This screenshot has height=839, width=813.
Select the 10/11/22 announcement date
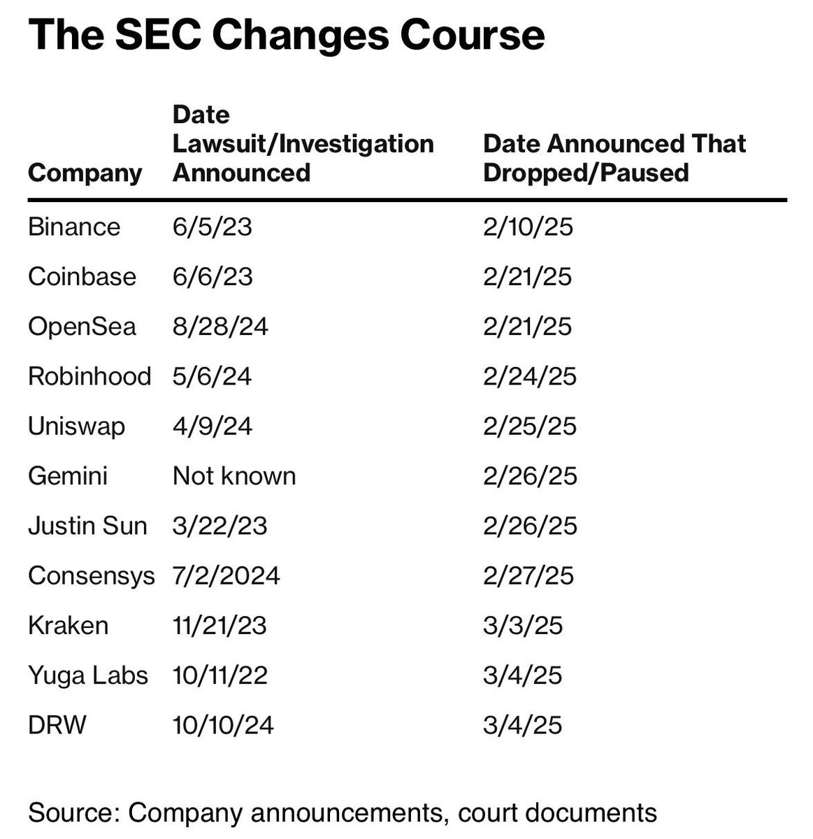coord(220,675)
